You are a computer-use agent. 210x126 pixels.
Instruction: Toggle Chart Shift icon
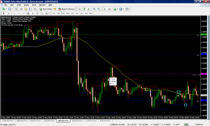coord(109,9)
